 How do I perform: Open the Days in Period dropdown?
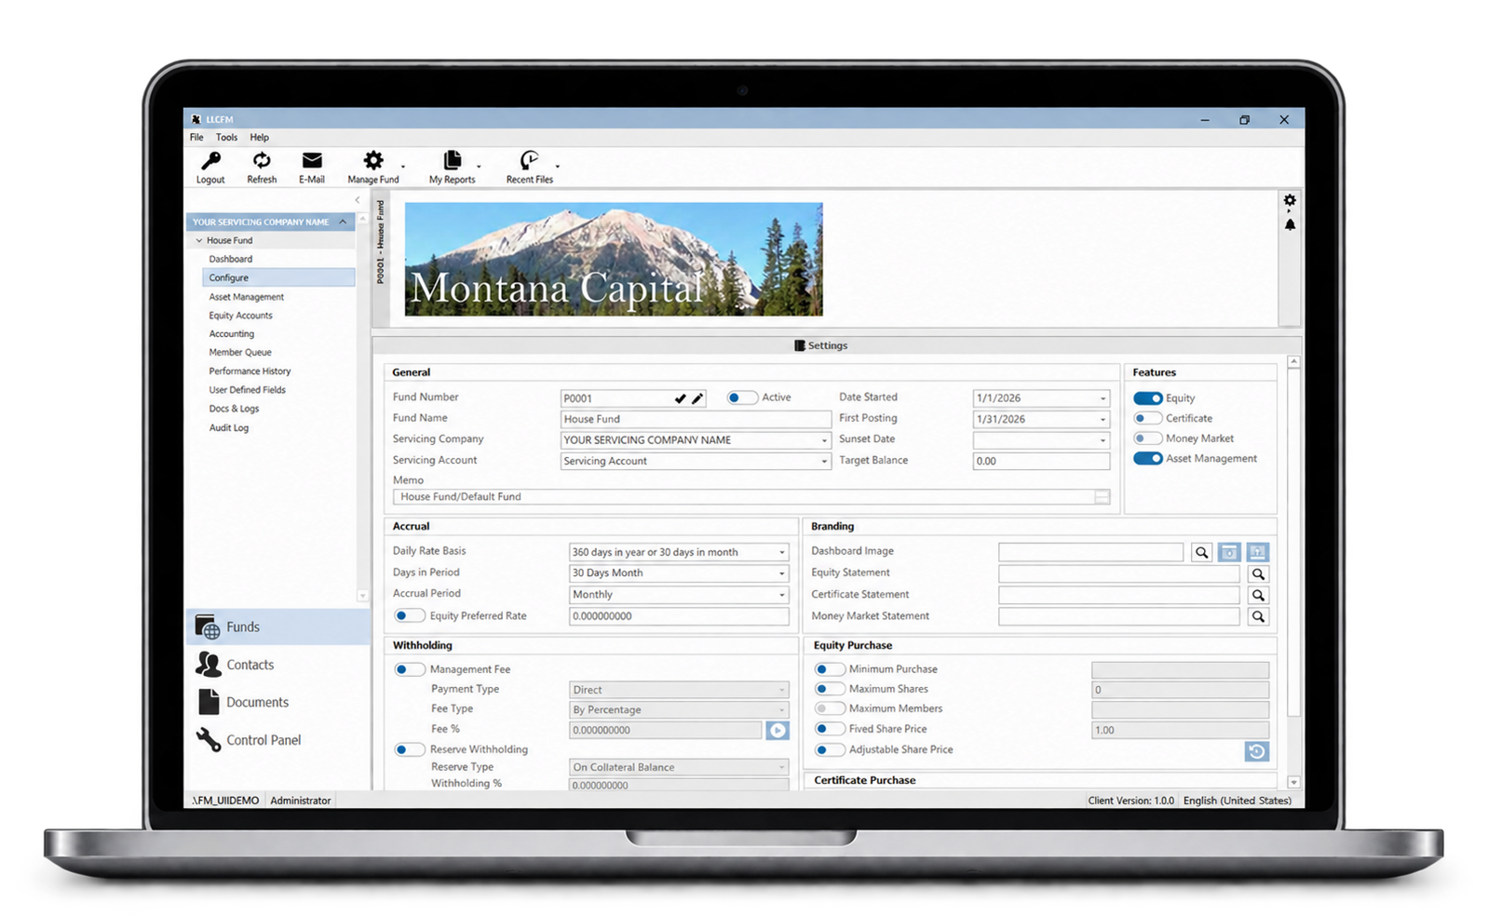click(x=781, y=573)
